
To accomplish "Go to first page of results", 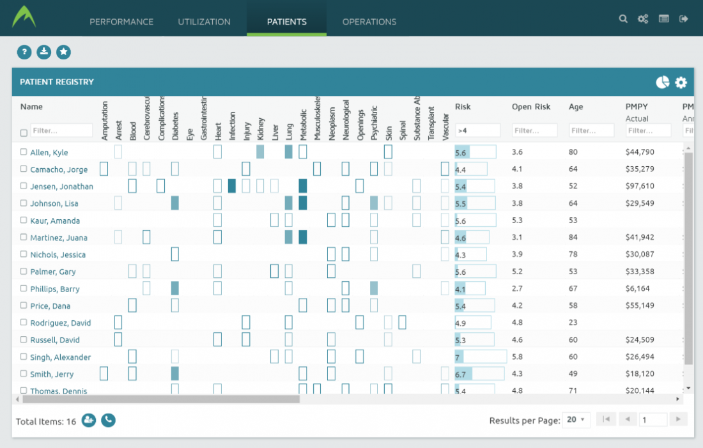I will coord(606,419).
